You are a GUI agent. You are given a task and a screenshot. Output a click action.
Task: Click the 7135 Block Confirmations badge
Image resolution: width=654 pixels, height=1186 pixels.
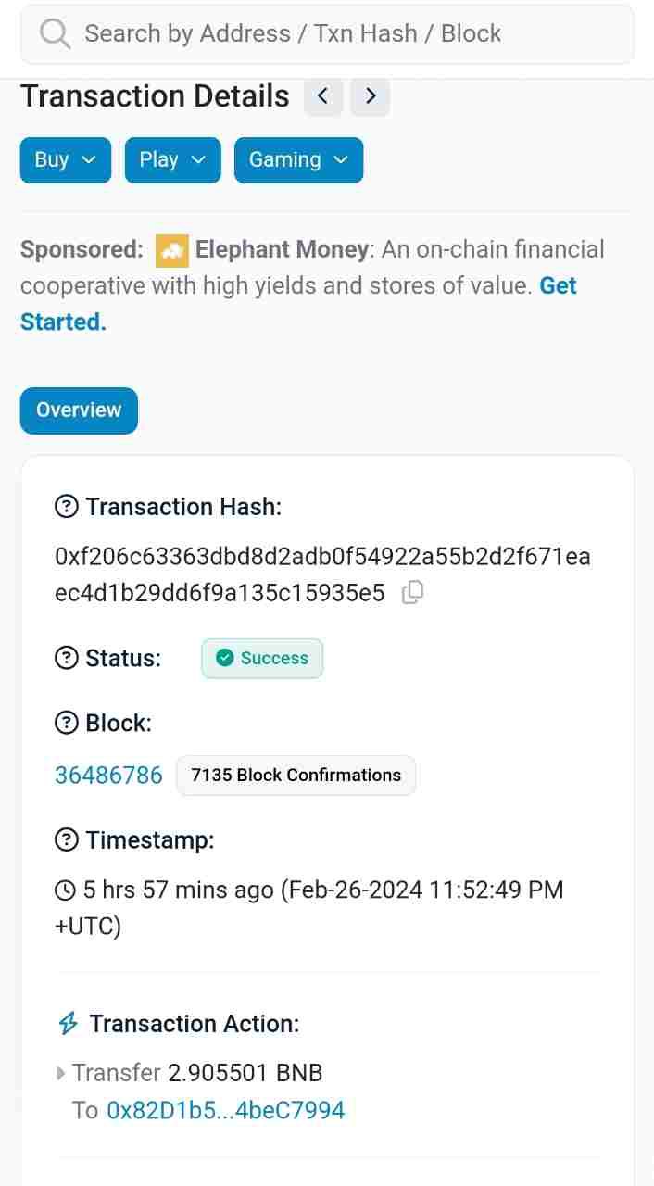pos(296,776)
